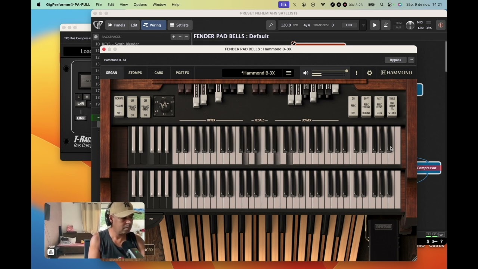Toggle the Vibrato Great switch
Viewport: 478px width, 269px height.
click(x=145, y=106)
